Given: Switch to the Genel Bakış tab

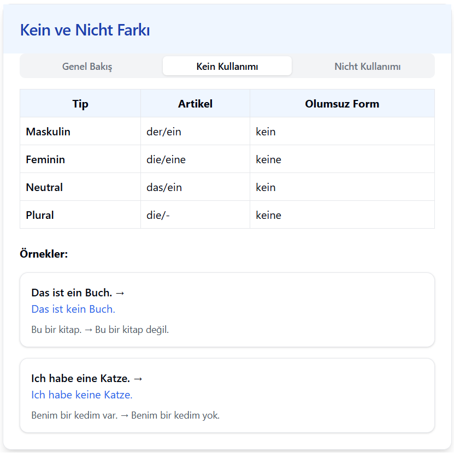Looking at the screenshot, I should (87, 65).
